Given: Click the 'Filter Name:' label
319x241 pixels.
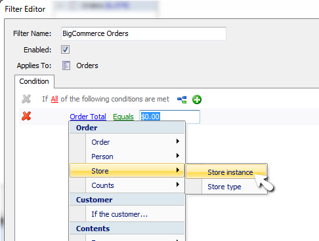Looking at the screenshot, I should pyautogui.click(x=32, y=33).
